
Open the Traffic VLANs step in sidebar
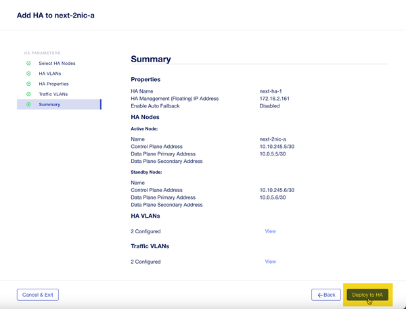tap(53, 94)
